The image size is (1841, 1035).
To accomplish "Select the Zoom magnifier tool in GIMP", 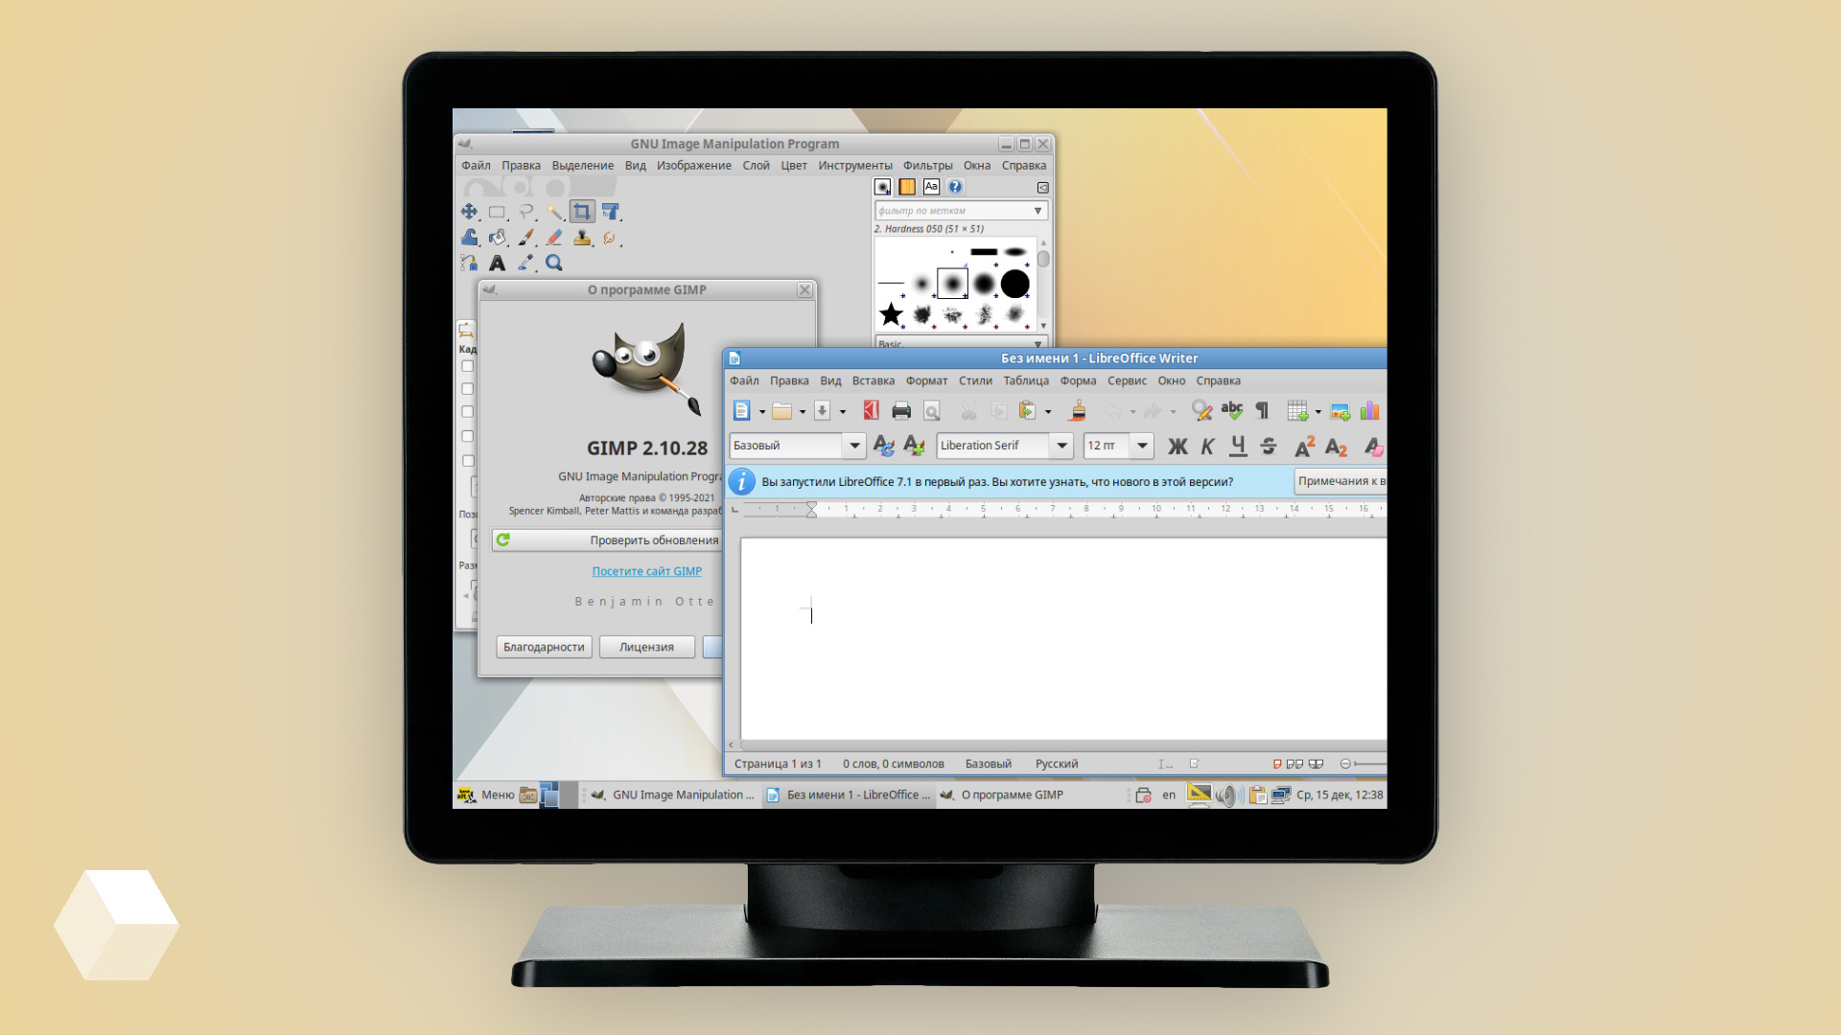I will pyautogui.click(x=554, y=263).
